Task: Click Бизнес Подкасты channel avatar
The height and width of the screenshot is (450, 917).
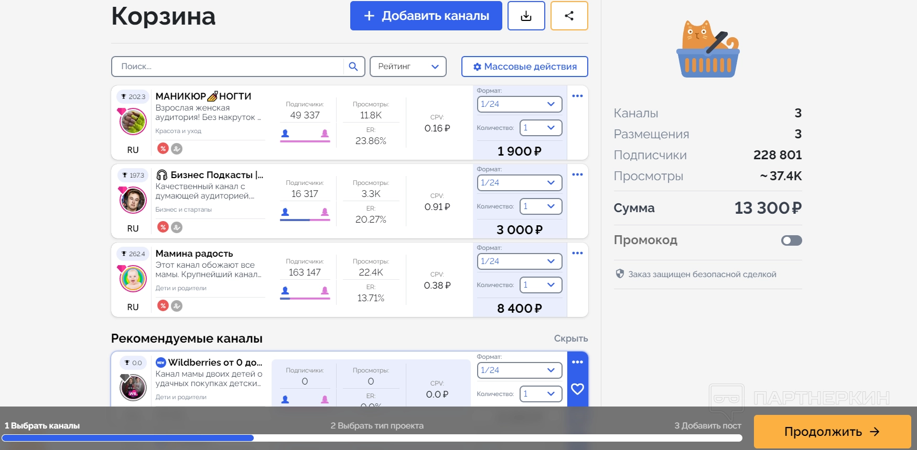Action: [133, 200]
